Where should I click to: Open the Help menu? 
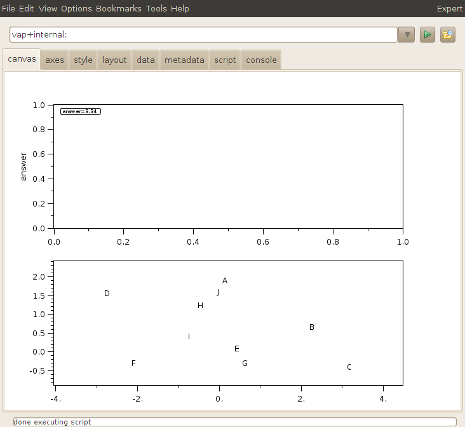coord(180,8)
